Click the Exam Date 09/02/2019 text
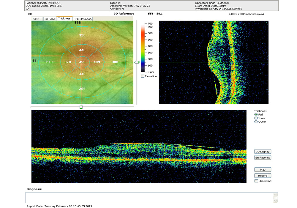 tap(211, 6)
